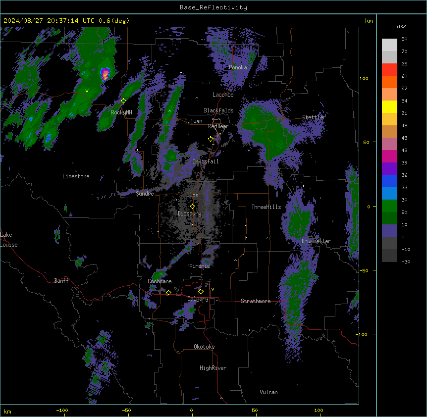Select the red 65-60 dBZ legend swatch
The image size is (427, 417).
[x=389, y=70]
